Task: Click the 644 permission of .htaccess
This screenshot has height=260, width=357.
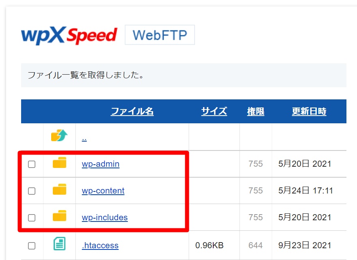Action: [x=256, y=245]
